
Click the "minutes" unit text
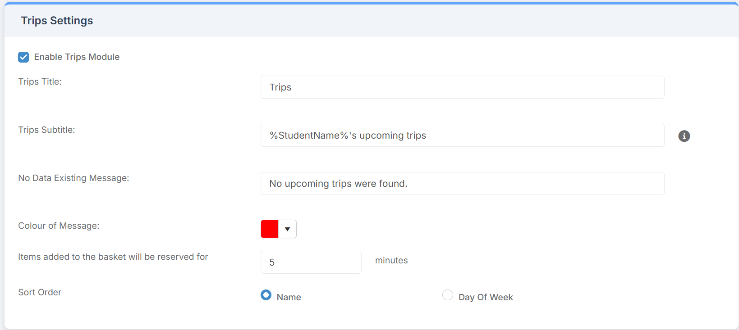click(391, 260)
